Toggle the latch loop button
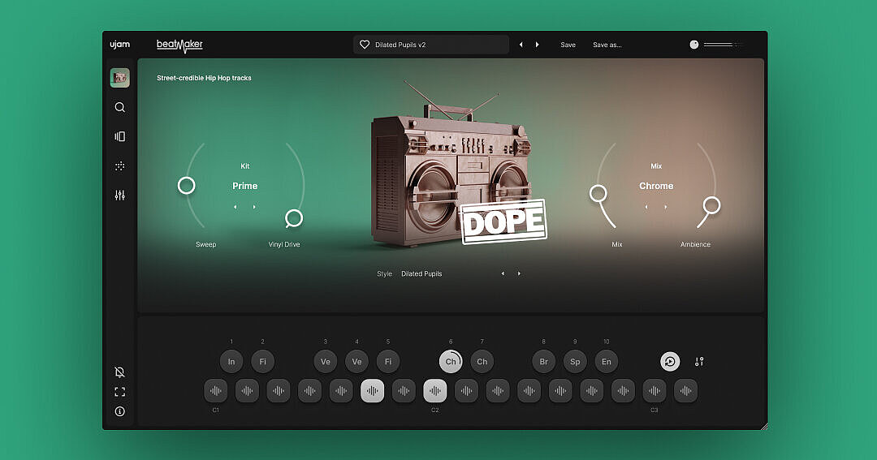 (670, 362)
